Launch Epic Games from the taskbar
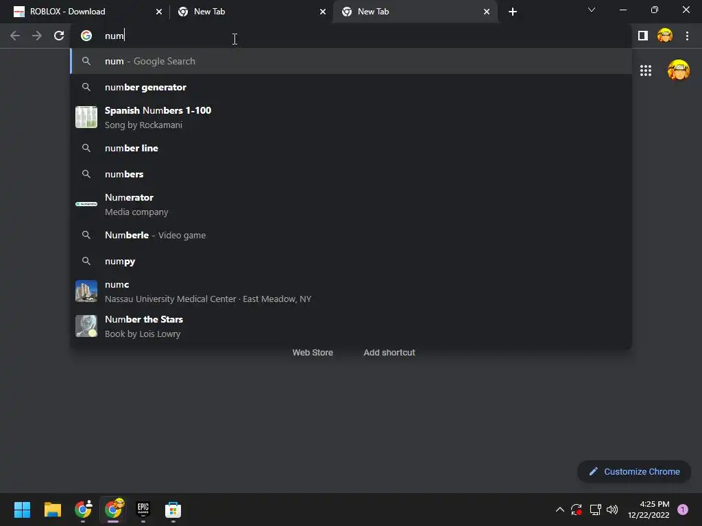This screenshot has width=702, height=526. click(143, 509)
